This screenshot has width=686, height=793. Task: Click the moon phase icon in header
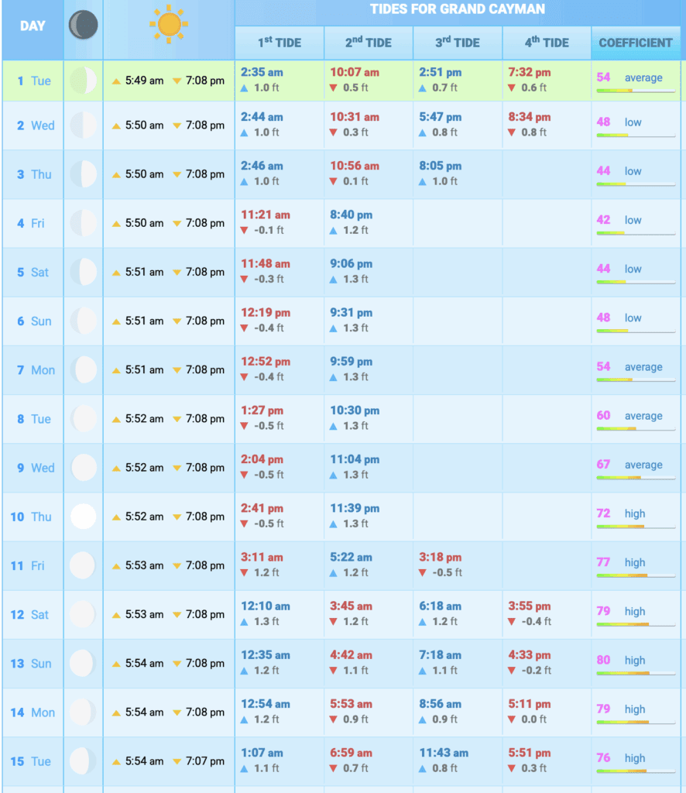coord(83,26)
